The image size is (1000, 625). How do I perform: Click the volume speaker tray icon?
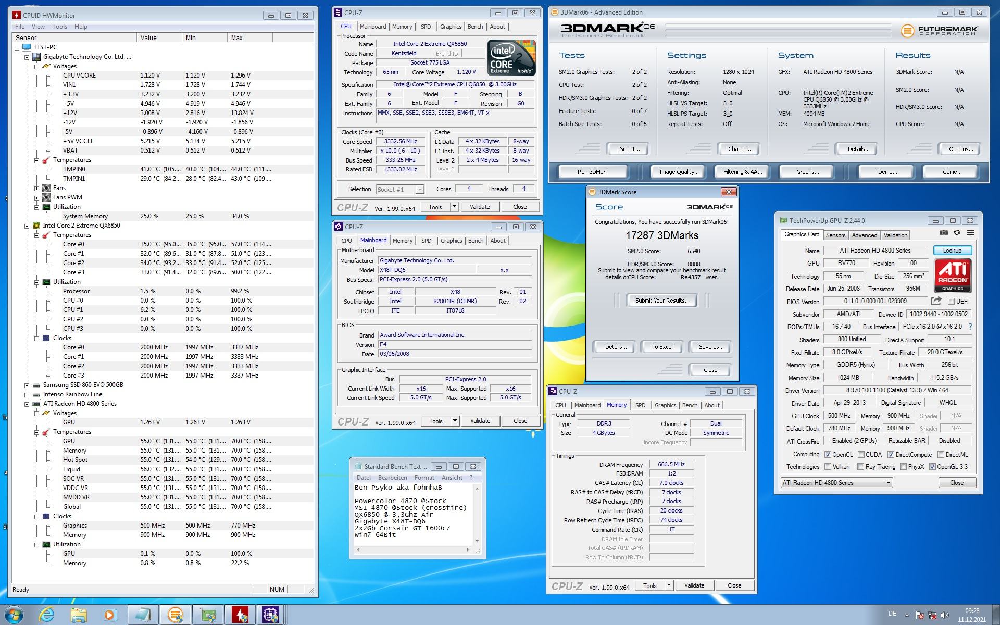click(x=944, y=615)
